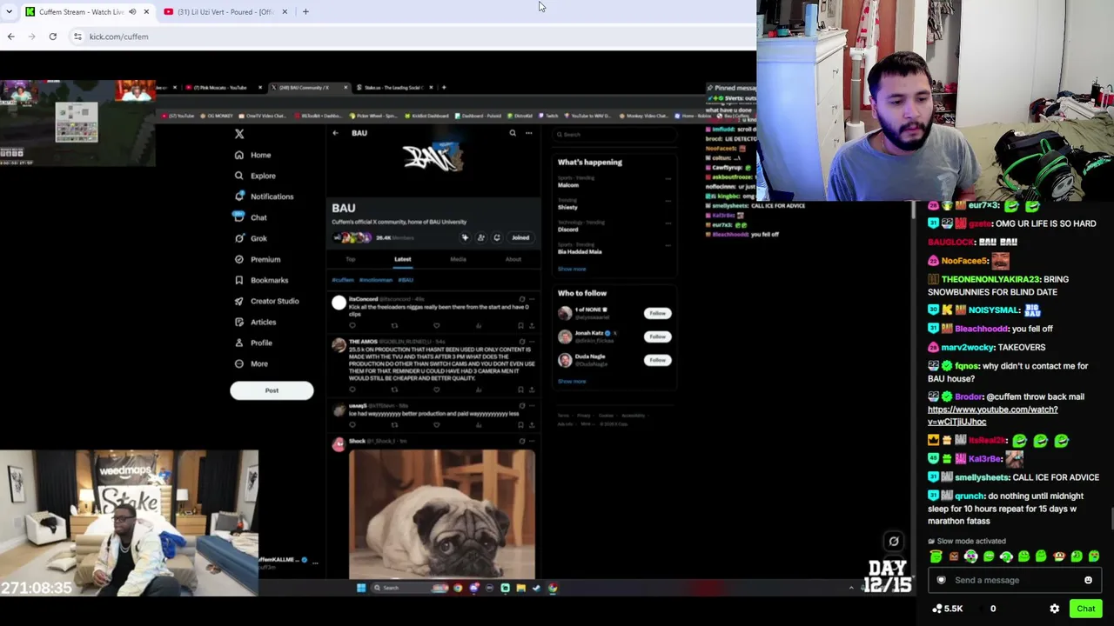Image resolution: width=1114 pixels, height=626 pixels.
Task: Click the X search field
Action: [x=614, y=135]
